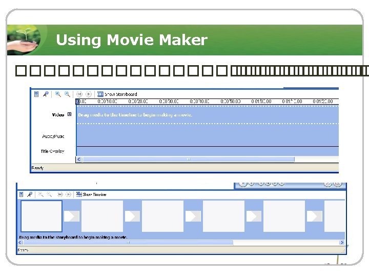Image resolution: width=369 pixels, height=277 pixels.
Task: Click the empty Audio/Music track area
Action: pos(208,135)
